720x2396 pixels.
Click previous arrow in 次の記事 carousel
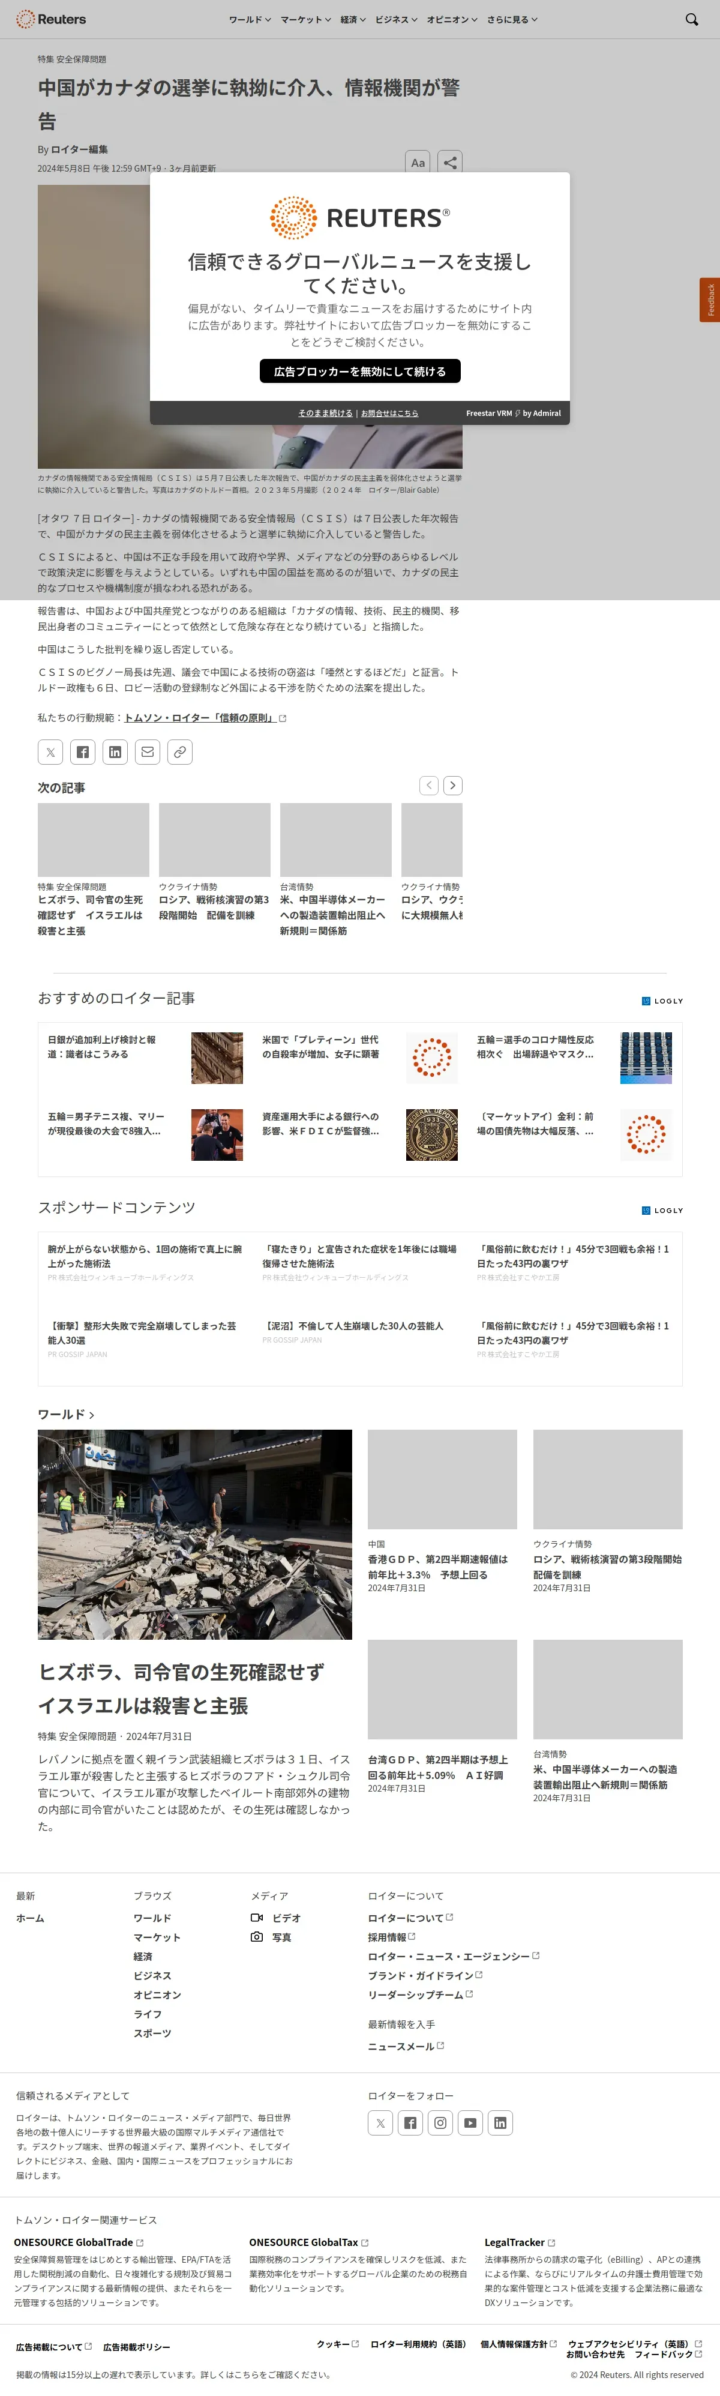tap(429, 785)
